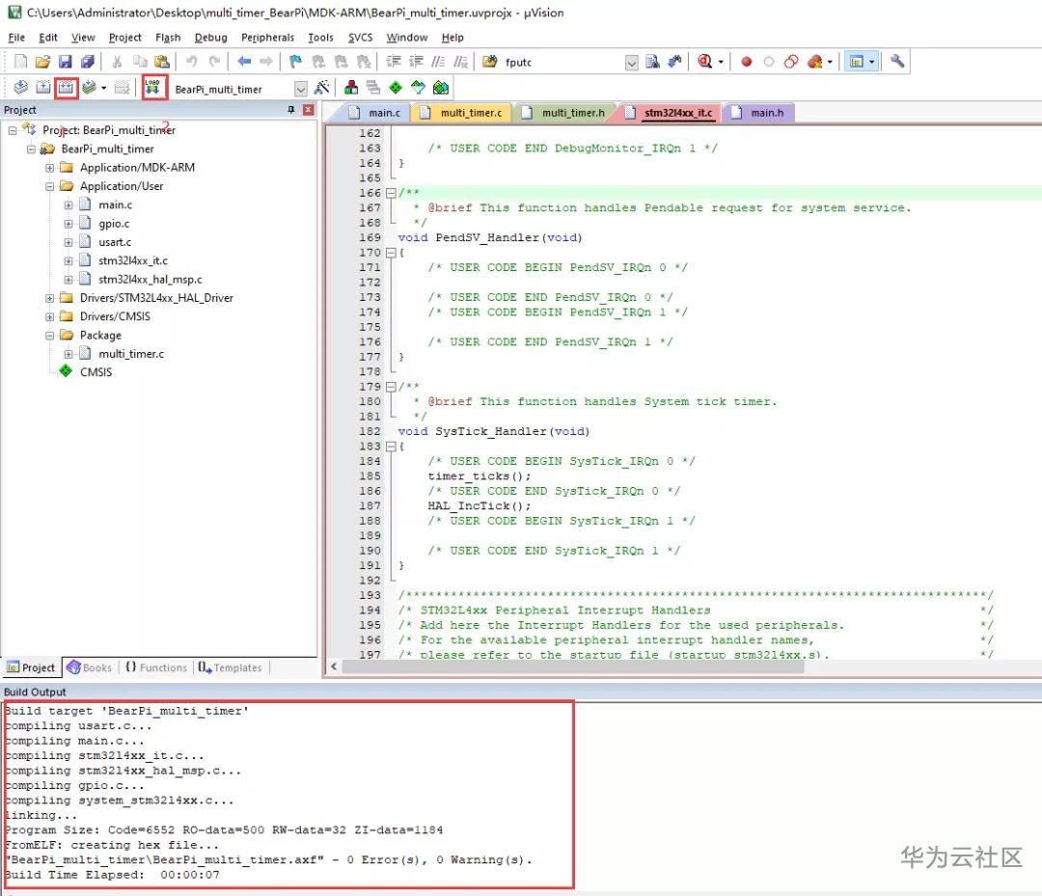
Task: Collapse the Project root node
Action: pyautogui.click(x=13, y=131)
